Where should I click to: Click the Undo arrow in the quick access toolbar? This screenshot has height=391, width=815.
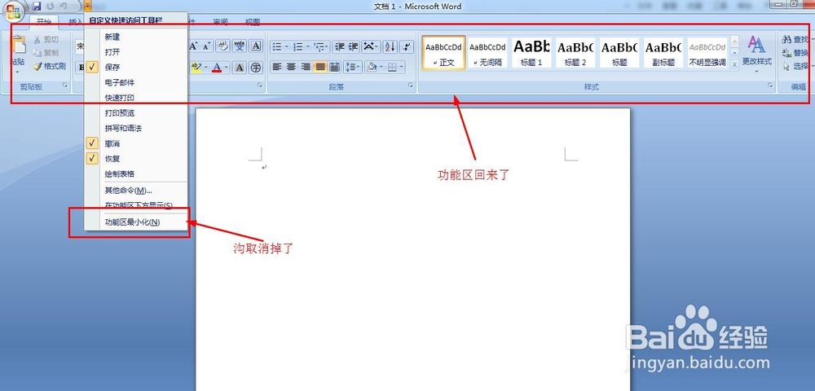(63, 7)
